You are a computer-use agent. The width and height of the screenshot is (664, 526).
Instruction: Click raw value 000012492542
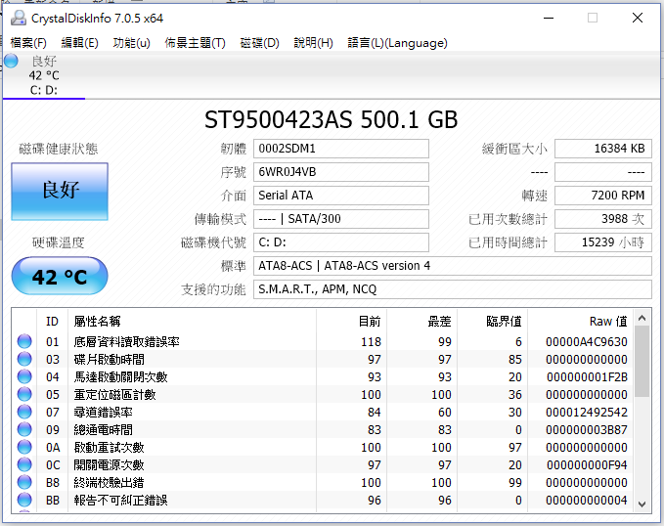[587, 412]
